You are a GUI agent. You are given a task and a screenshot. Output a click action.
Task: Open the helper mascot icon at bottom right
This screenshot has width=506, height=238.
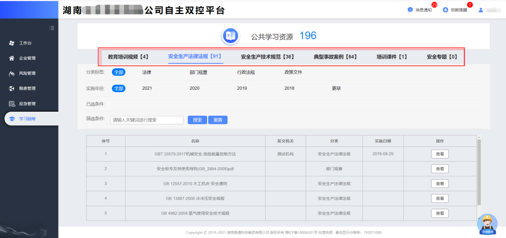487,224
